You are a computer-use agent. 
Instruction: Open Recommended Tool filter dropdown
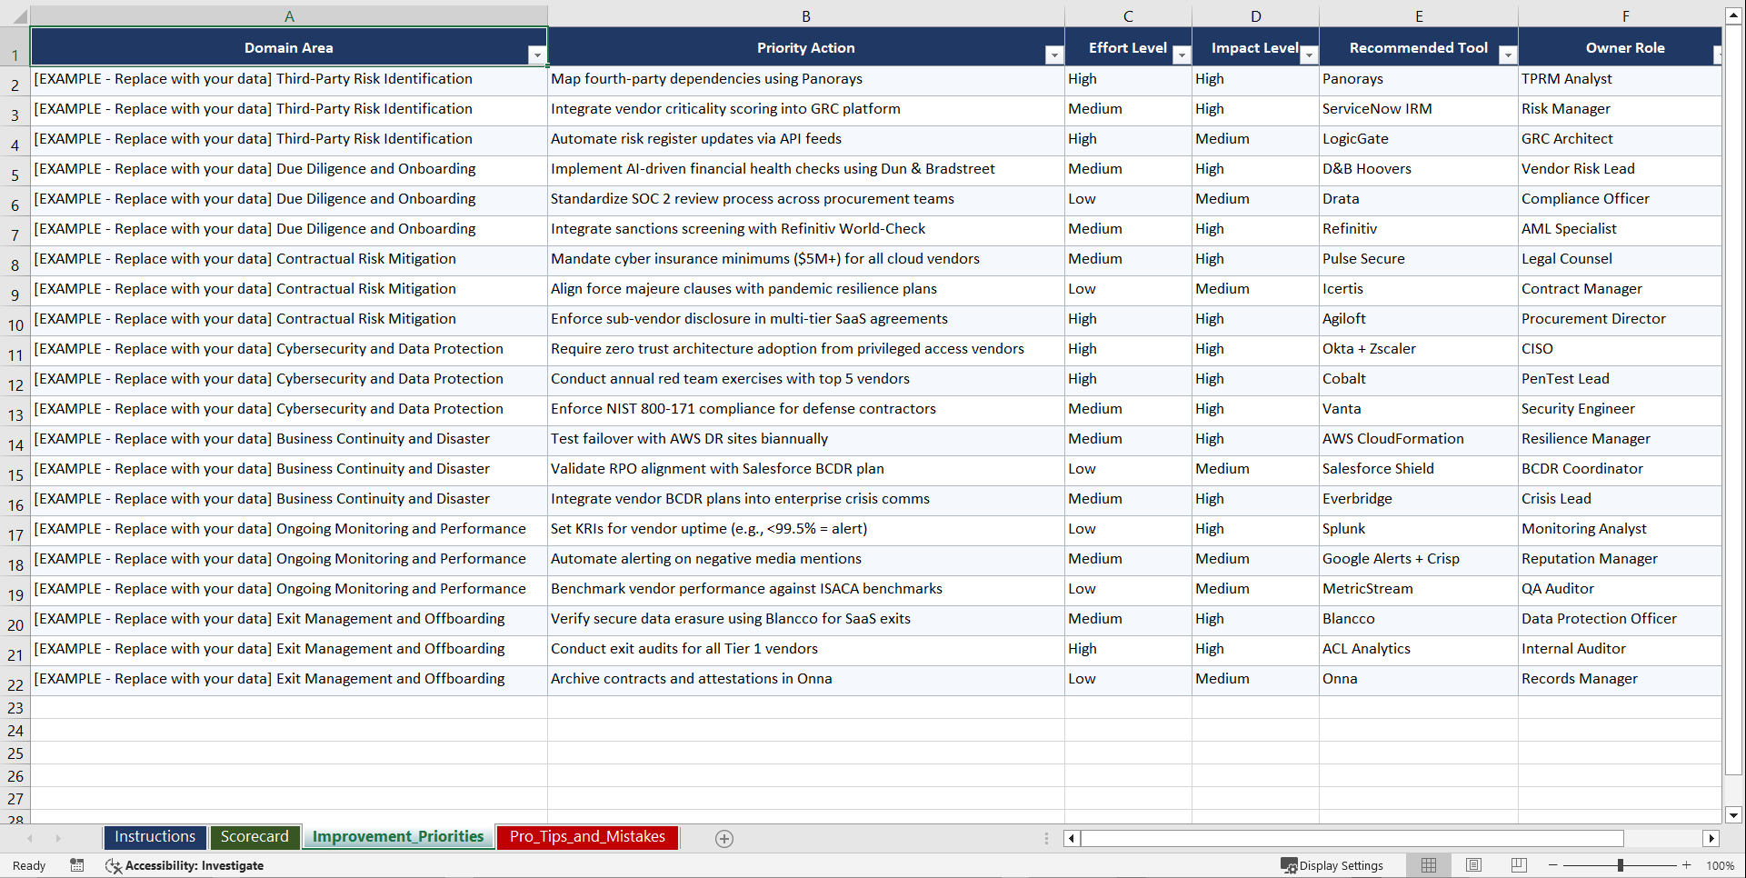coord(1508,55)
